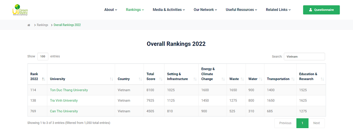Image resolution: width=353 pixels, height=139 pixels.
Task: Expand Media & Activities menu
Action: 169,9
